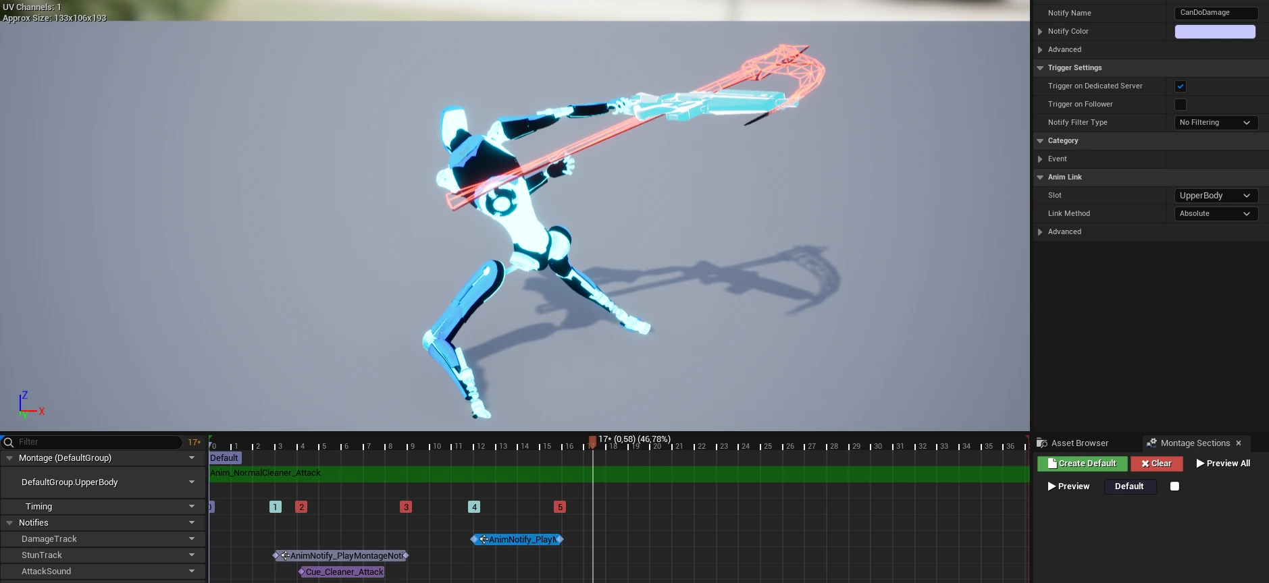Click Preview beside the Default section button
This screenshot has height=583, width=1269.
click(x=1068, y=487)
